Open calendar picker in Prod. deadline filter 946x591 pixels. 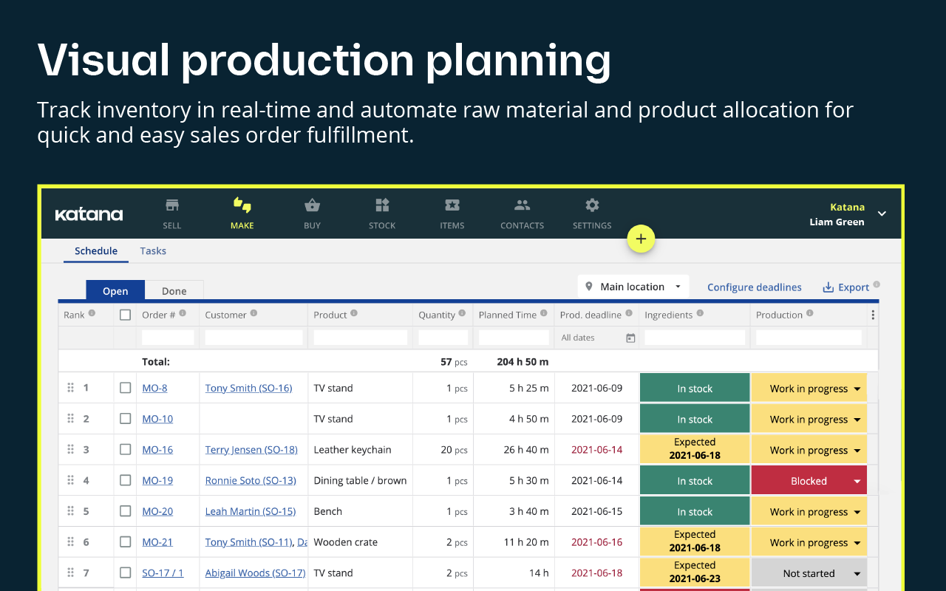[630, 338]
